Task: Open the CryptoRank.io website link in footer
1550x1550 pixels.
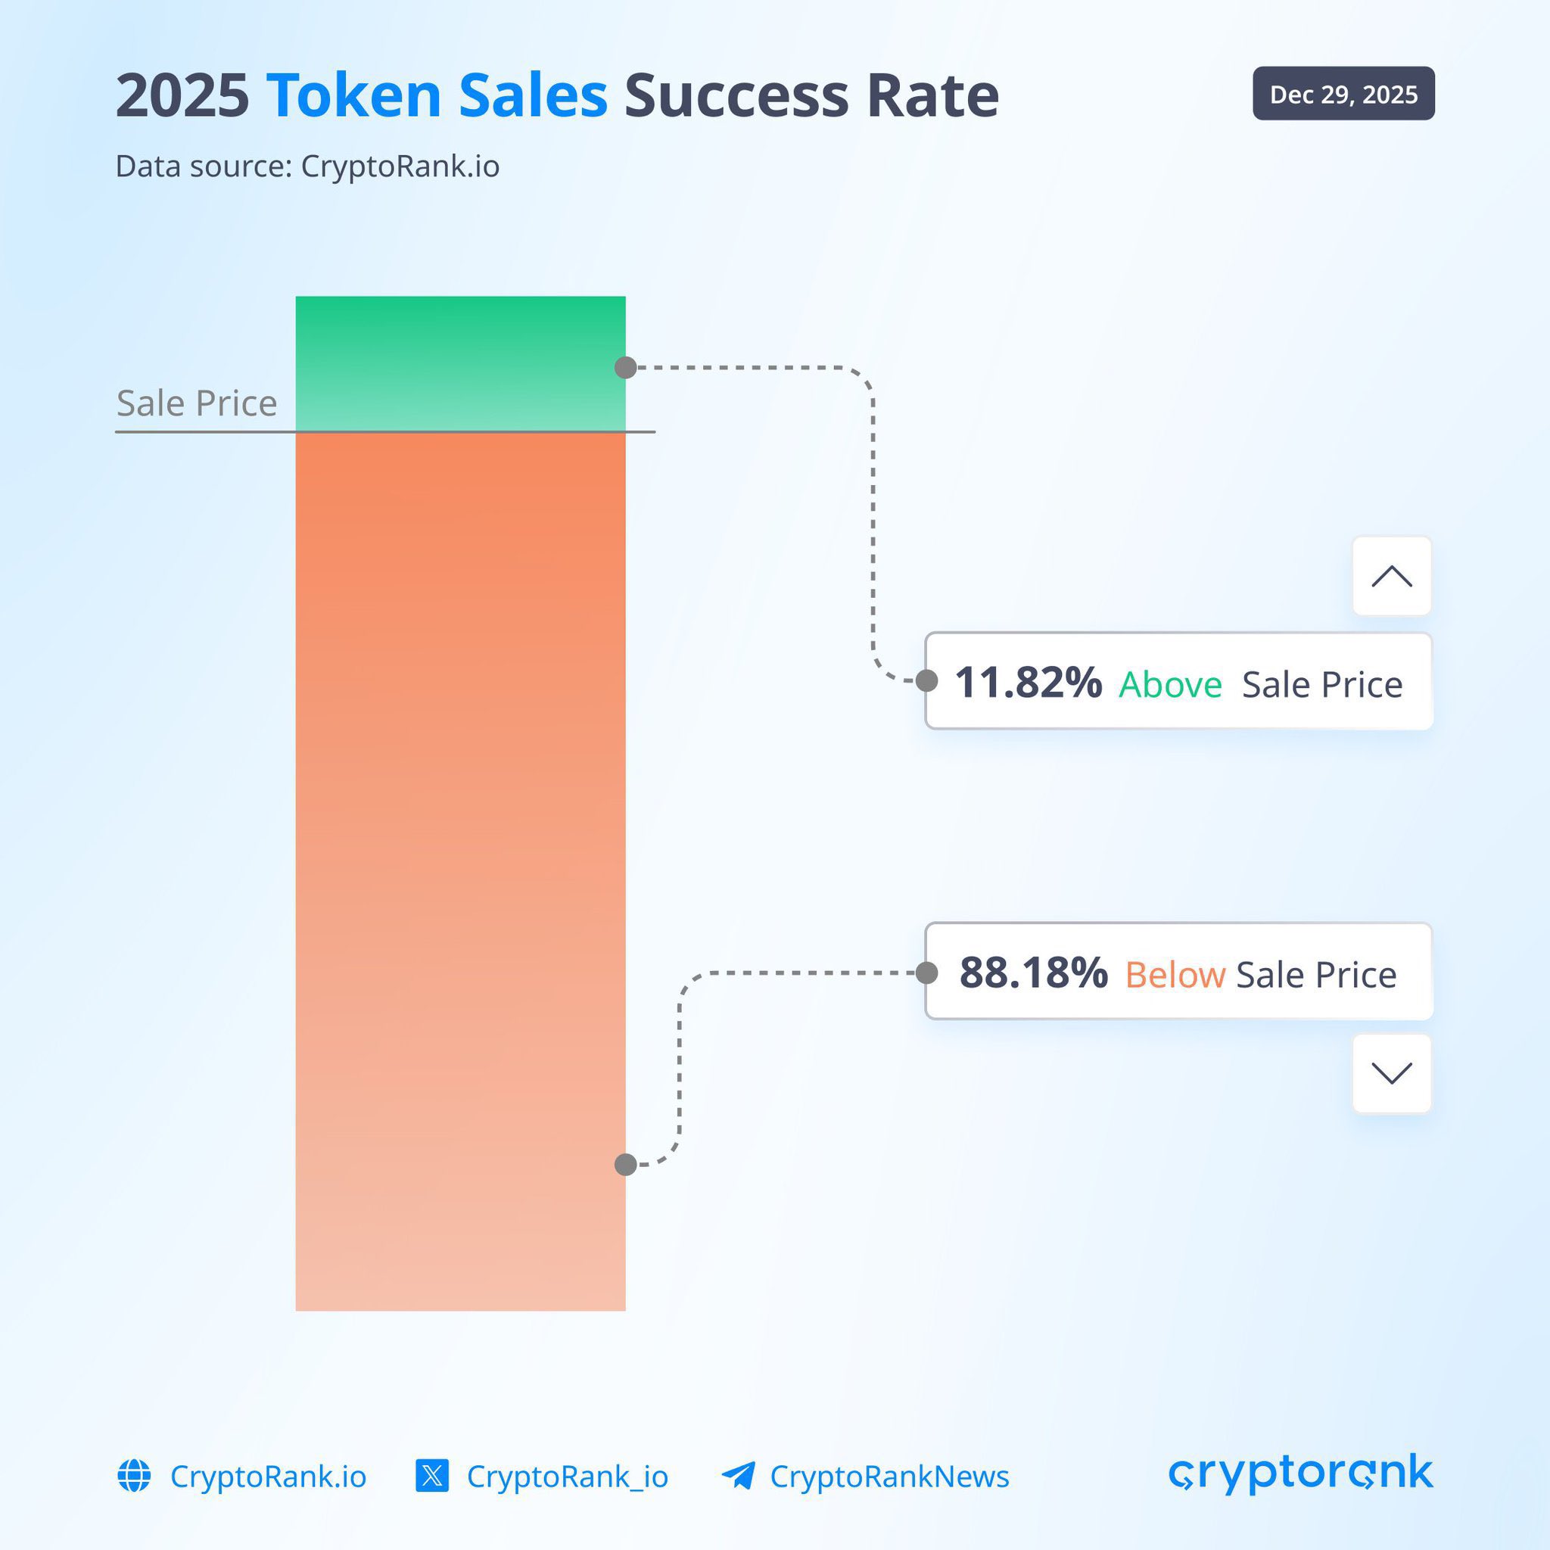Action: pos(268,1476)
